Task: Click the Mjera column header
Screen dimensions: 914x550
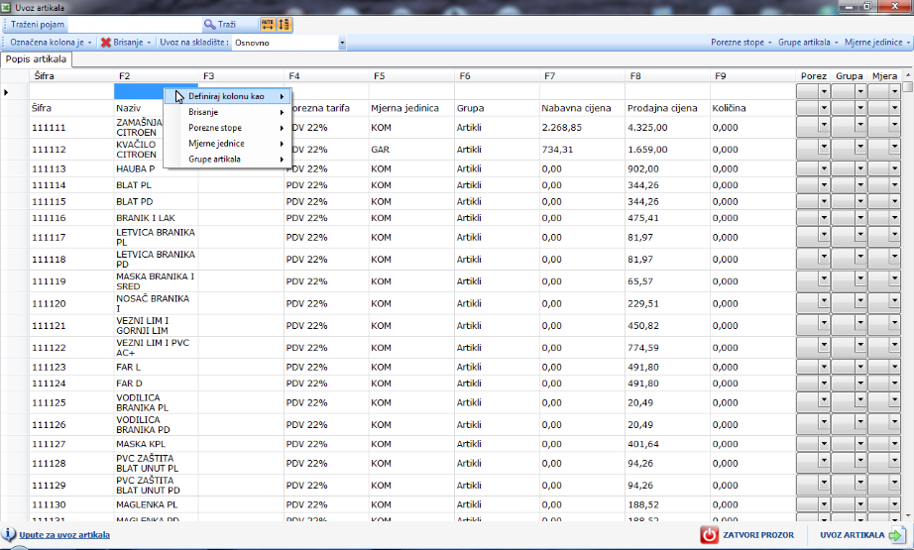Action: click(884, 75)
